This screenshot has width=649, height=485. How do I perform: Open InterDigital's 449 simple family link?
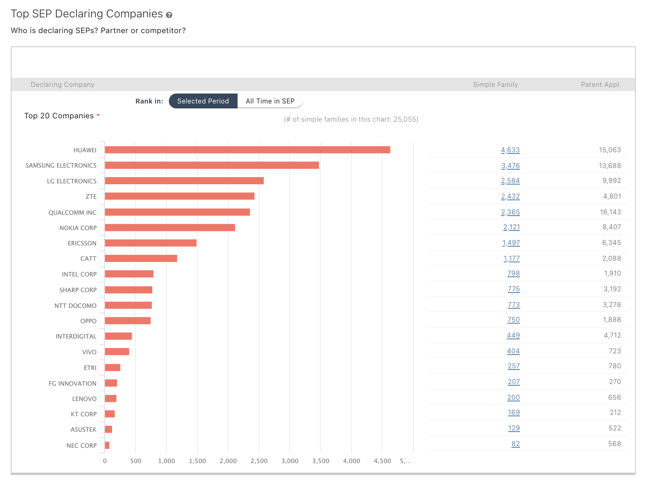click(x=513, y=336)
